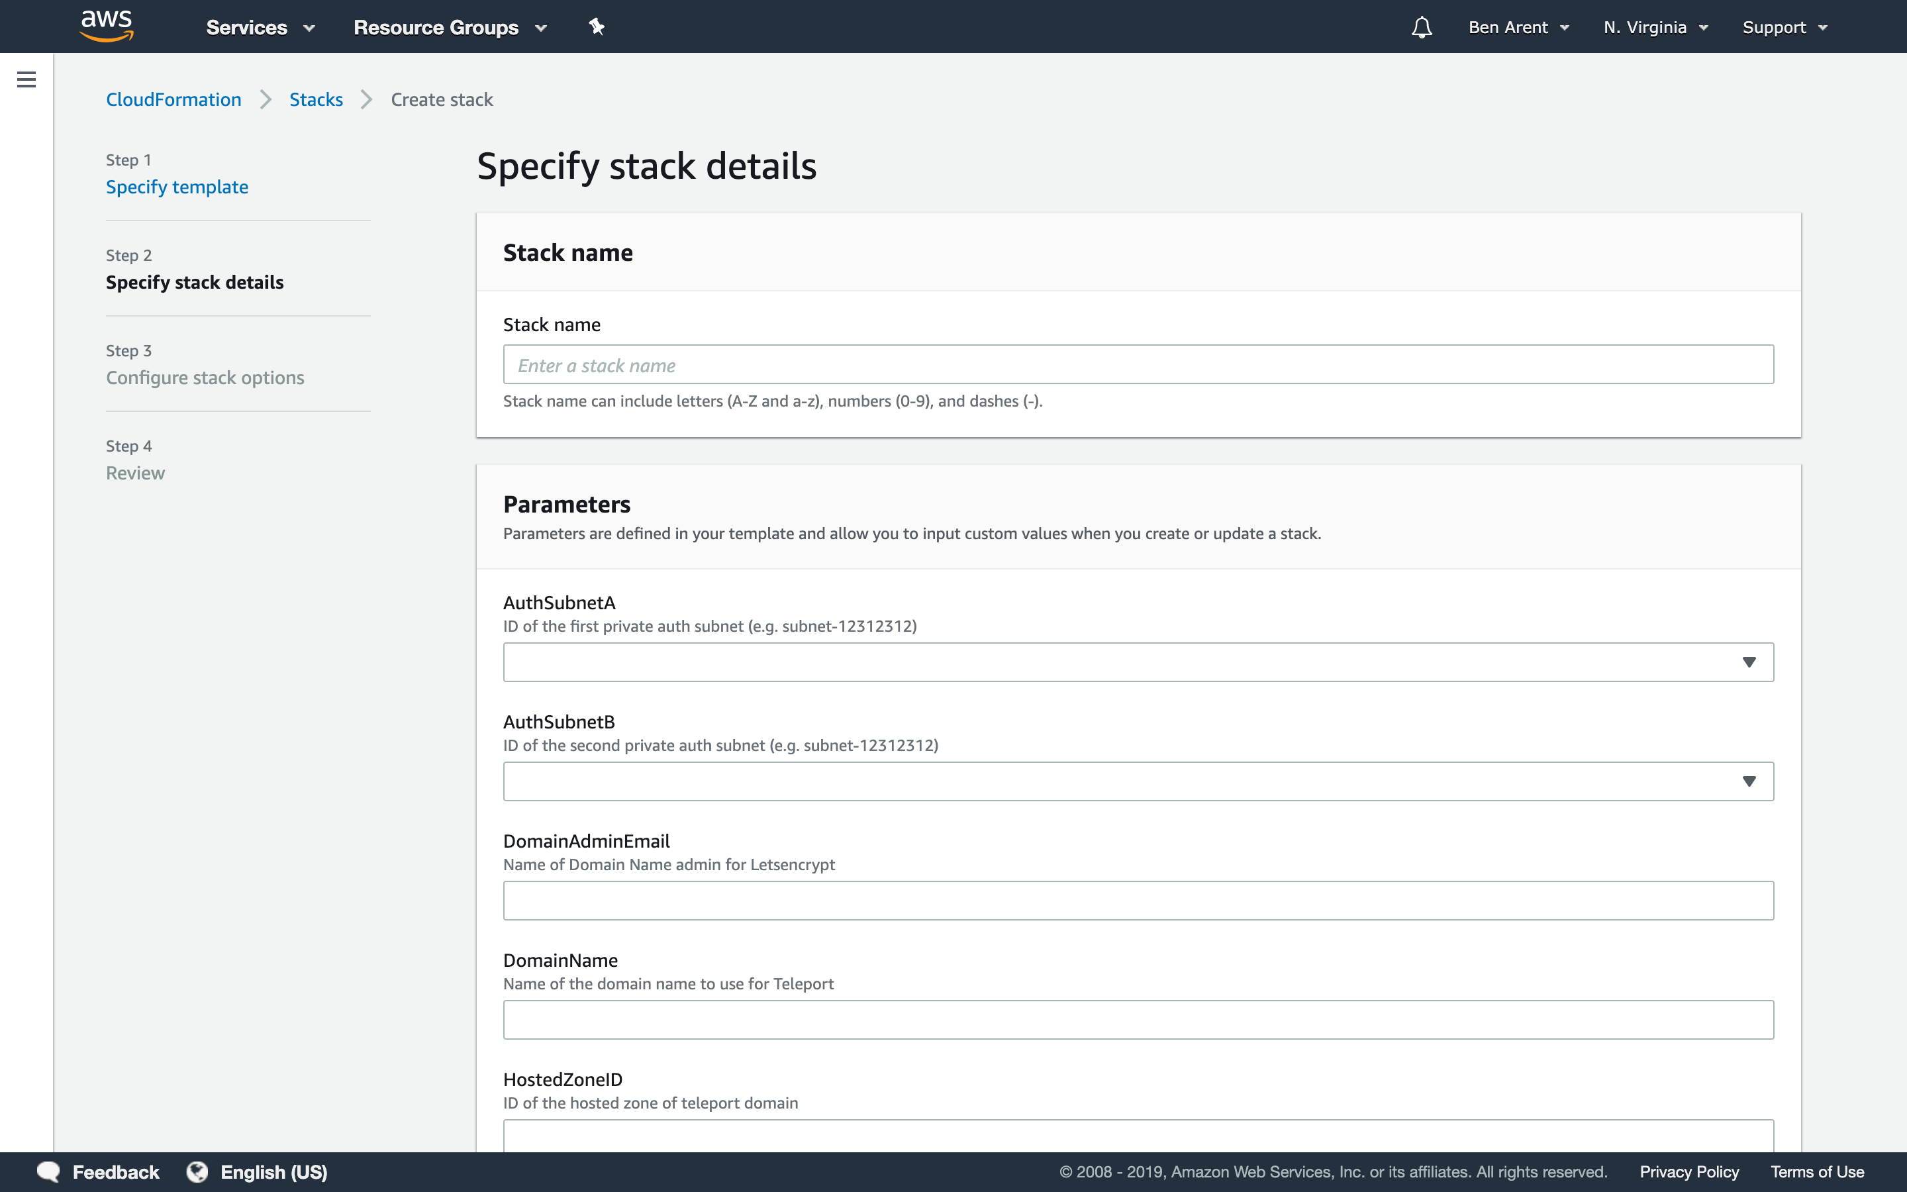This screenshot has width=1907, height=1192.
Task: Click the Parameters section heading
Action: click(x=567, y=504)
